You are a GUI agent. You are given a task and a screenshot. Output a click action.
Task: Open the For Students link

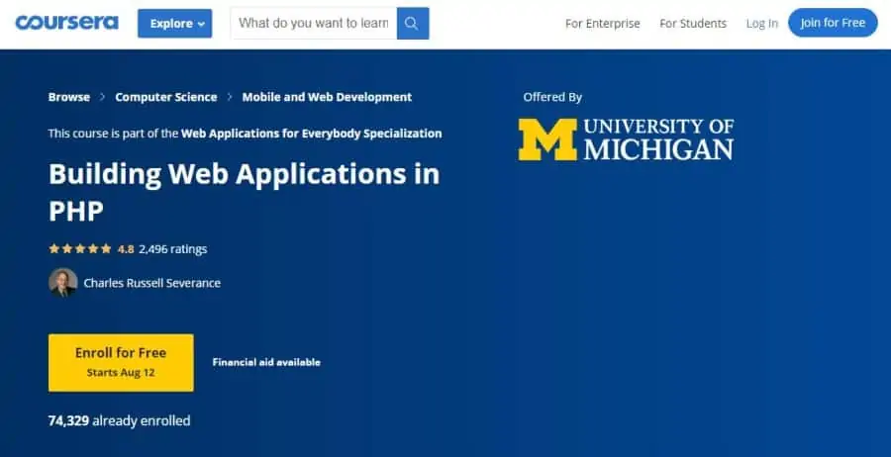(693, 24)
